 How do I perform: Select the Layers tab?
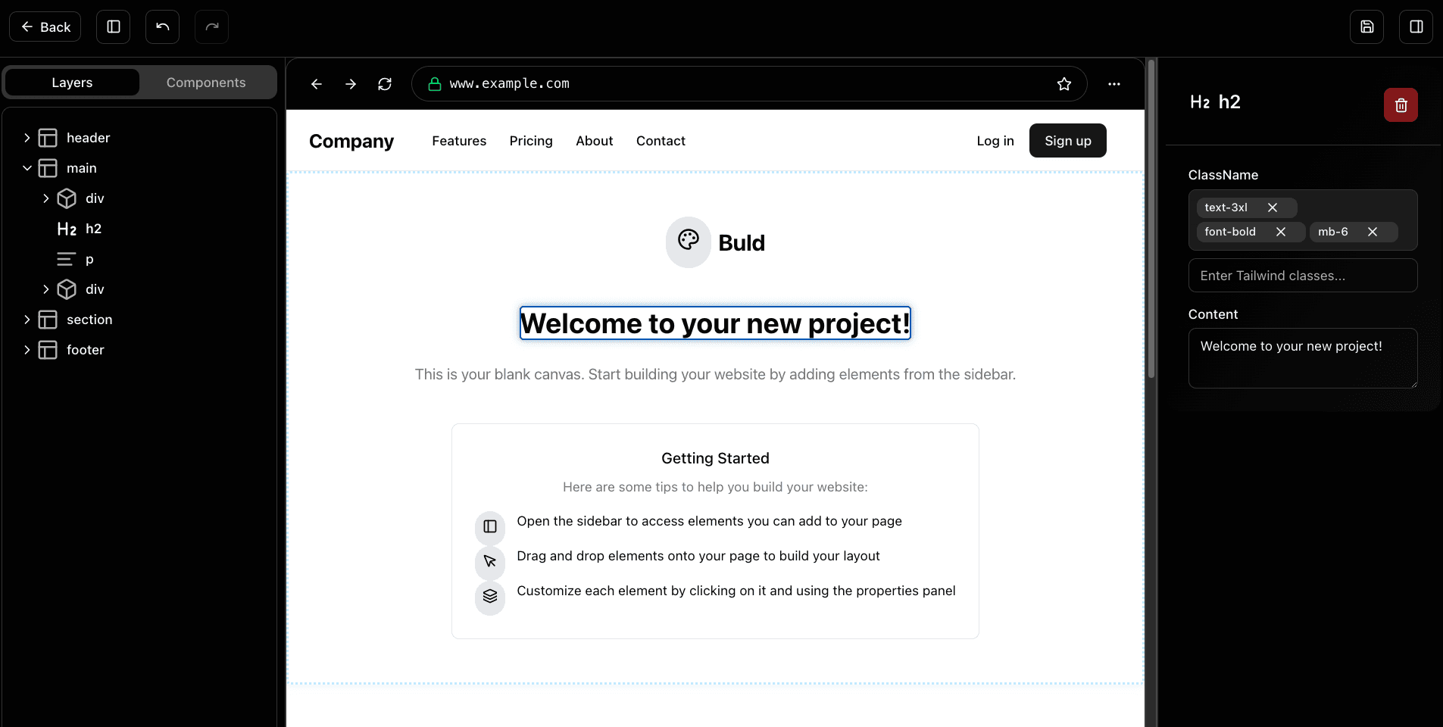[x=72, y=83]
